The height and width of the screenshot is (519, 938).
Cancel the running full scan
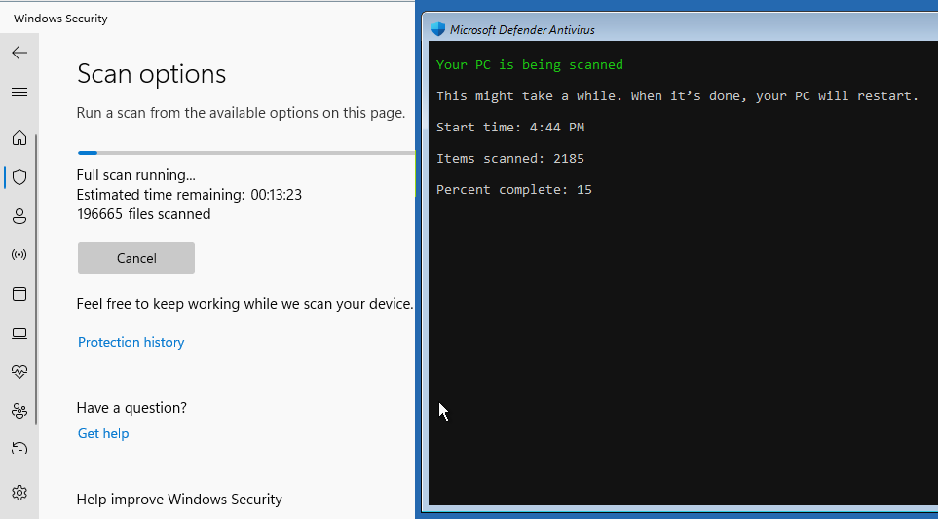coord(136,258)
